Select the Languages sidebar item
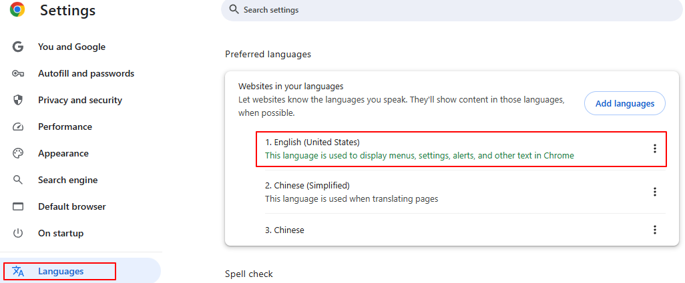Image resolution: width=685 pixels, height=283 pixels. [59, 271]
